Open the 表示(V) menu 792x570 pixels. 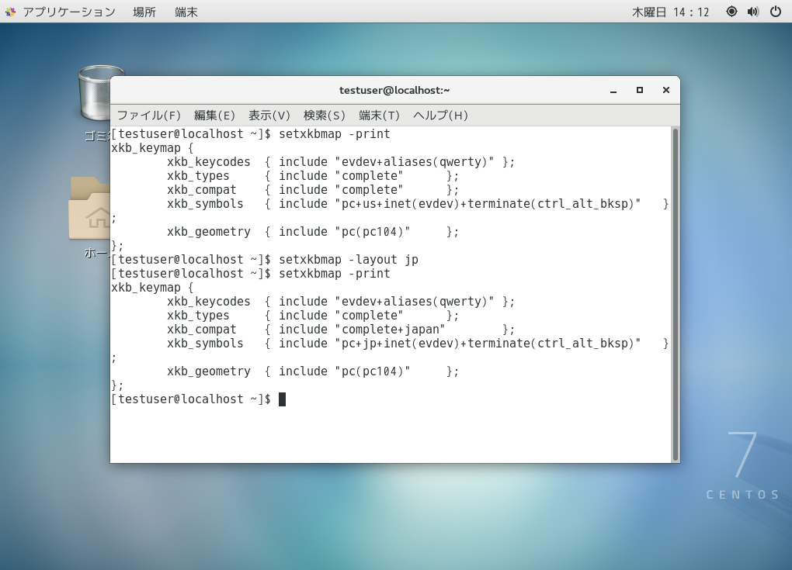pyautogui.click(x=269, y=116)
